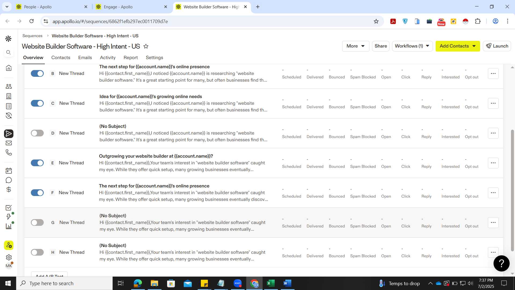Screen dimensions: 515x290
Task: Open Word from the taskbar
Action: pos(287,283)
